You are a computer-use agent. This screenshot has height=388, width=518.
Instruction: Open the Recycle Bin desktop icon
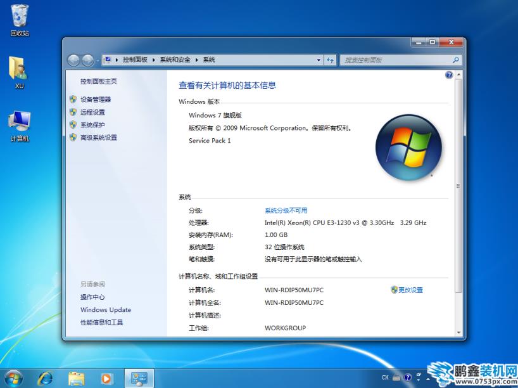pyautogui.click(x=20, y=20)
